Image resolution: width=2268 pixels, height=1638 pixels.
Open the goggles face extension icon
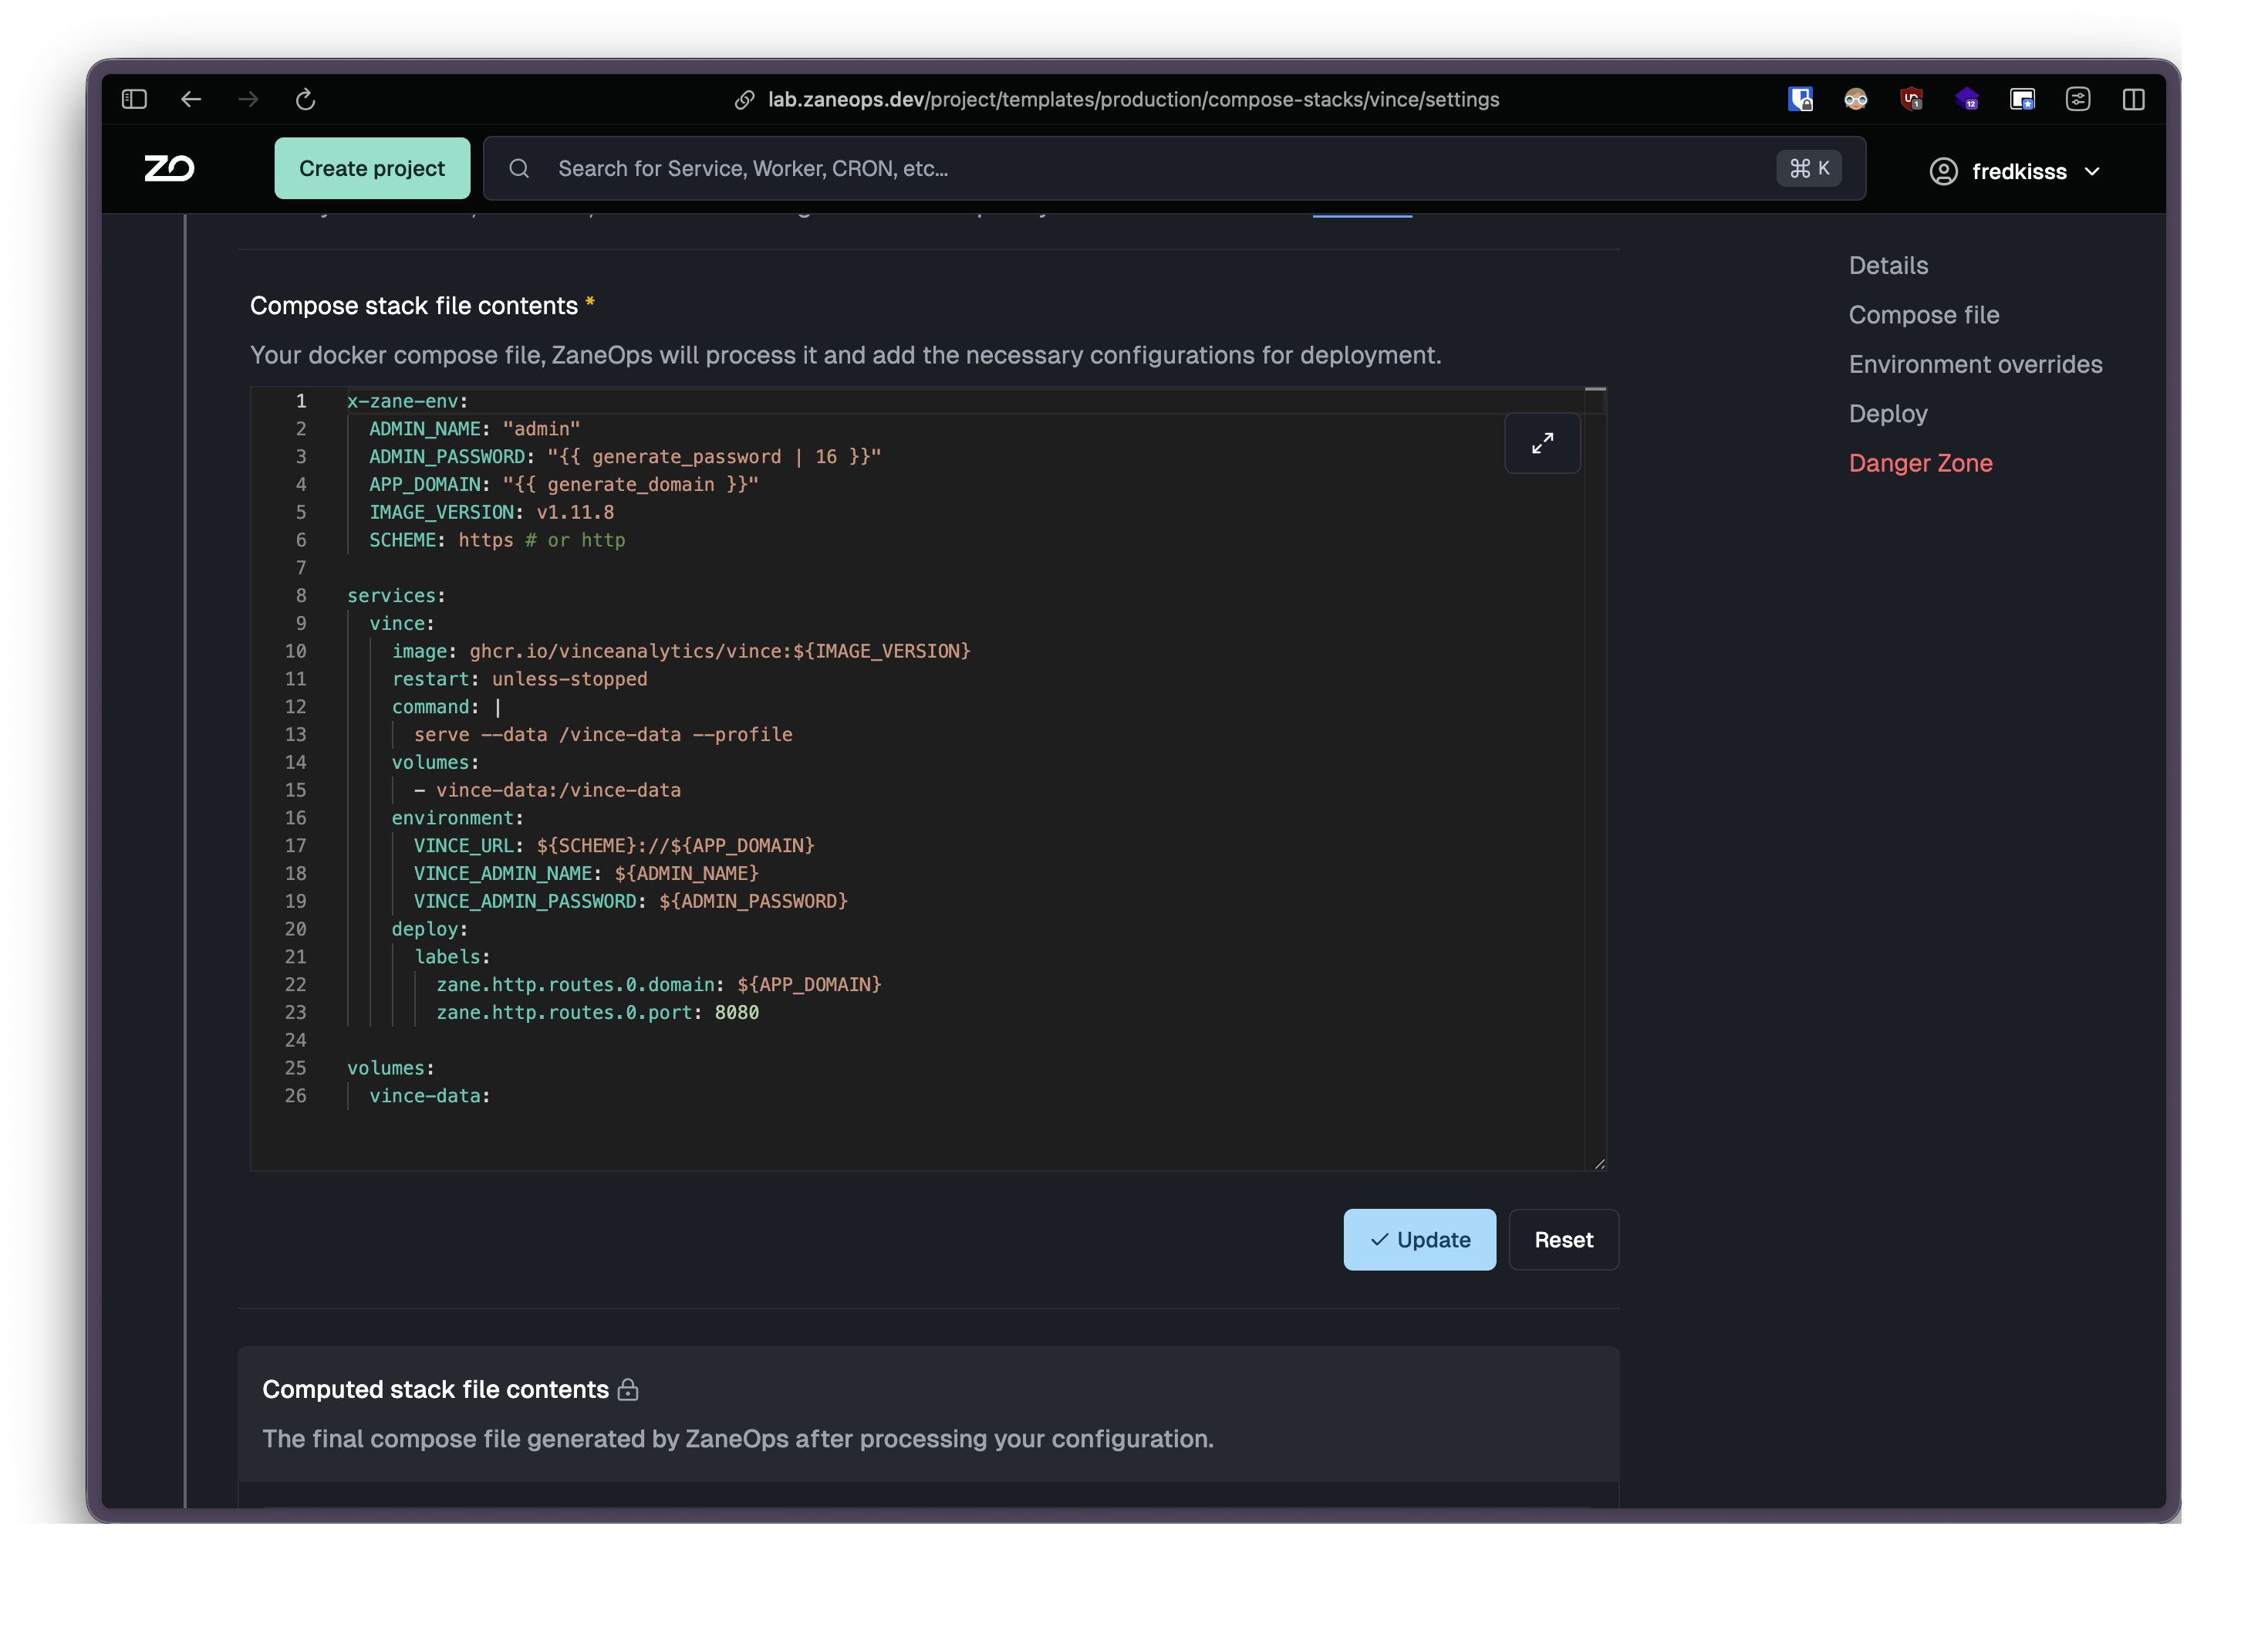pos(1855,99)
